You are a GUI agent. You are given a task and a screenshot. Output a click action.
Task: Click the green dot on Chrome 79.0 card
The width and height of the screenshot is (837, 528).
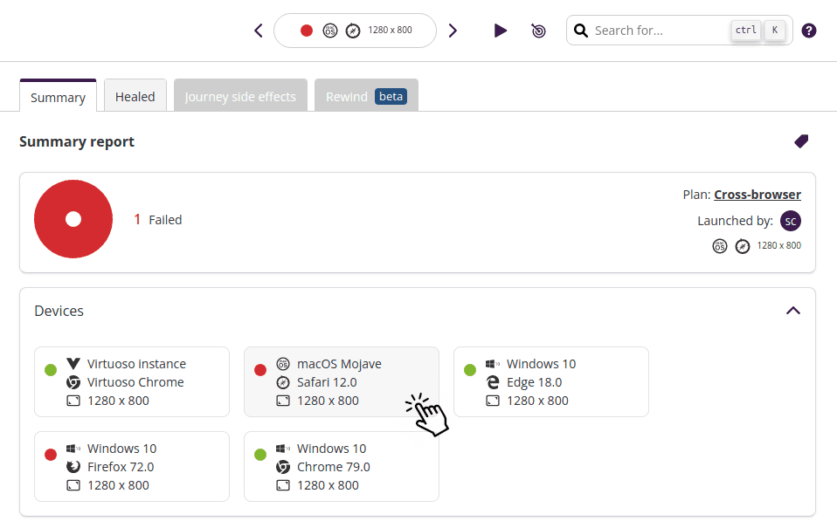pyautogui.click(x=259, y=454)
